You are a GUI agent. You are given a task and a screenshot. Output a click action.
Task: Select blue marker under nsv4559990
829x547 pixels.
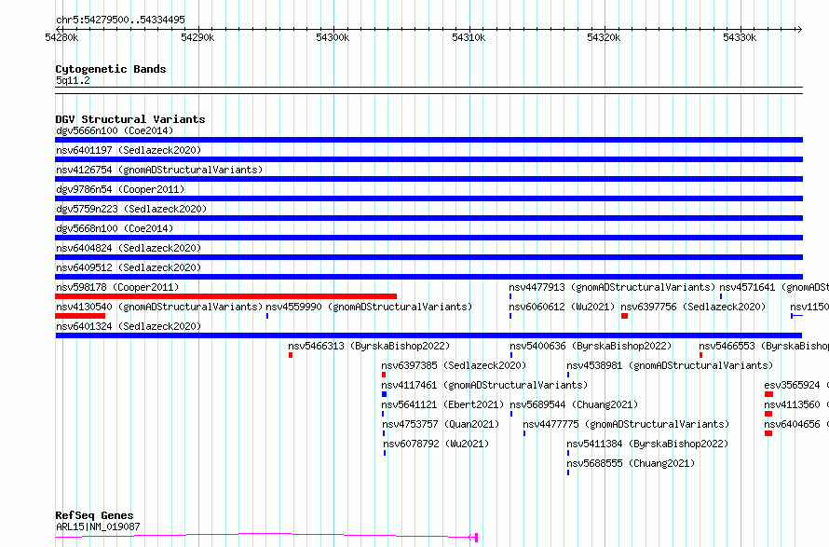(x=267, y=316)
